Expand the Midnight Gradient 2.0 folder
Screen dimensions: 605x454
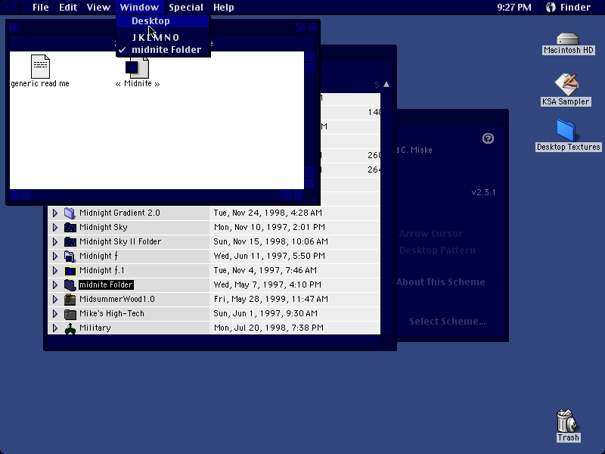point(55,213)
